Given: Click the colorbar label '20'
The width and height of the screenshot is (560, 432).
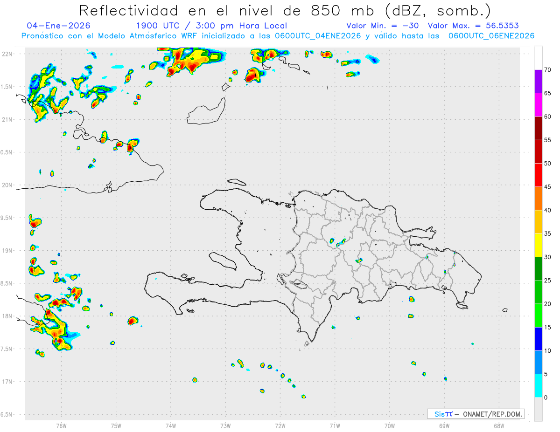Looking at the screenshot, I should pos(548,304).
